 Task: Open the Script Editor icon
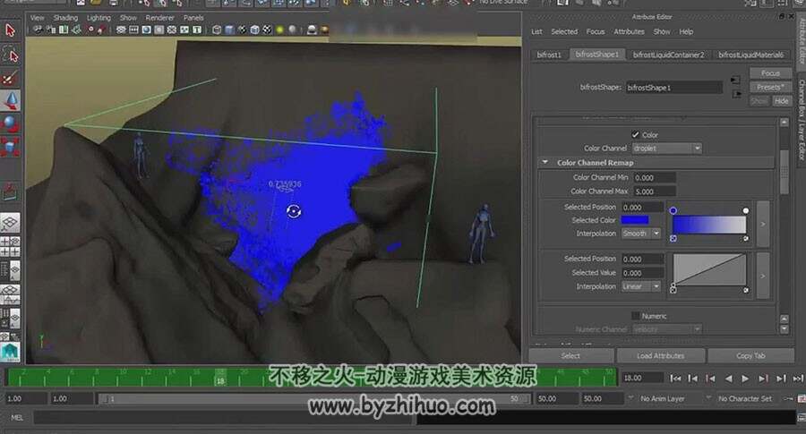click(801, 419)
